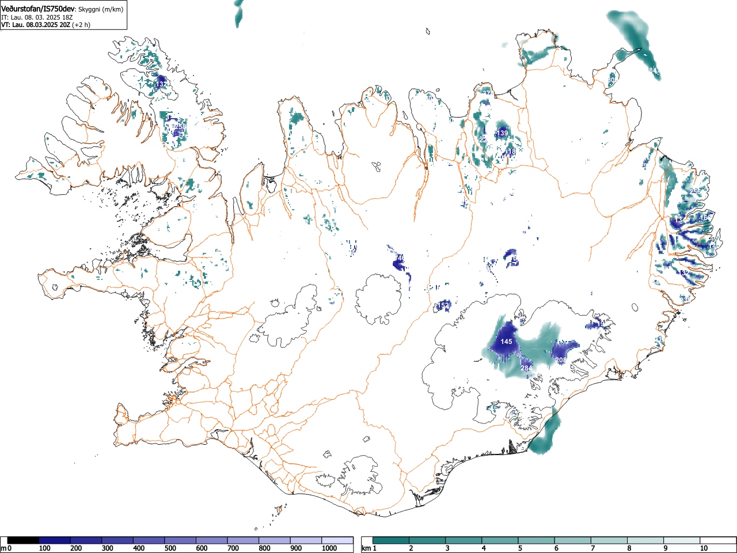Click the 'IT: Lau. 08. 03. 2025 18Z' line
737x553 pixels.
point(37,17)
